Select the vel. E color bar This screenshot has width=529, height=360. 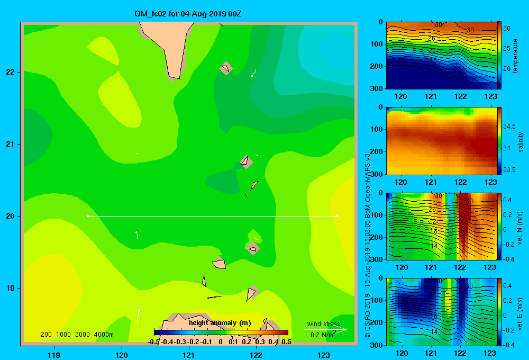(499, 312)
